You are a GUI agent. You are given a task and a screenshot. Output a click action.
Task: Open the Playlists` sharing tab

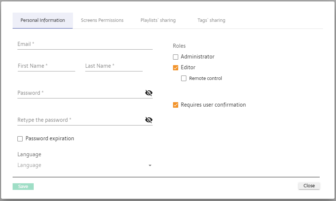pos(158,20)
